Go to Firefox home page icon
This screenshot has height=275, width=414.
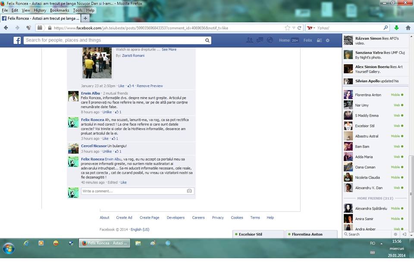(x=408, y=28)
